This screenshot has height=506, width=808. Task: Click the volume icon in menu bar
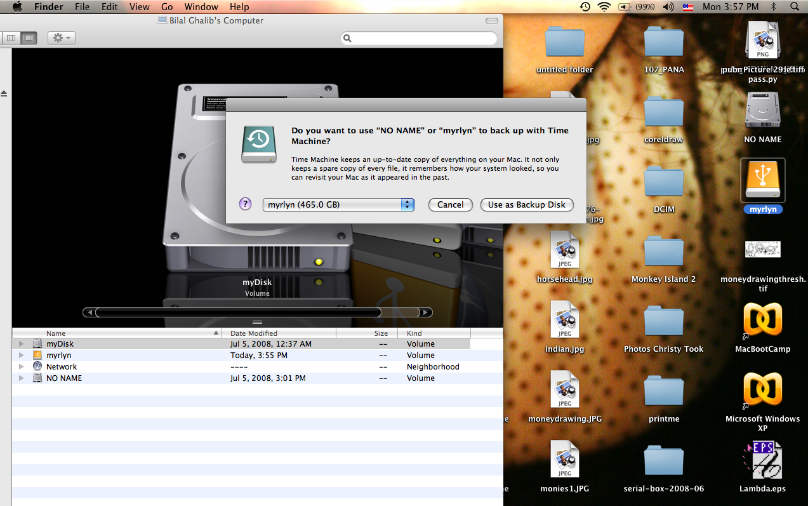[x=668, y=7]
